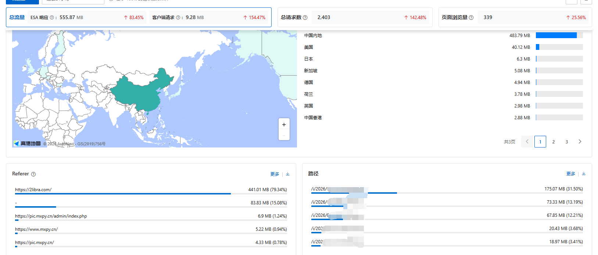This screenshot has height=255, width=598.
Task: Zoom out on the map with minus button
Action: 284,135
